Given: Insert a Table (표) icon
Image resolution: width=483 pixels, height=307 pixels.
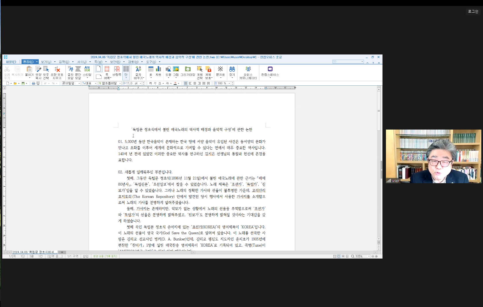Looking at the screenshot, I should pyautogui.click(x=151, y=69).
